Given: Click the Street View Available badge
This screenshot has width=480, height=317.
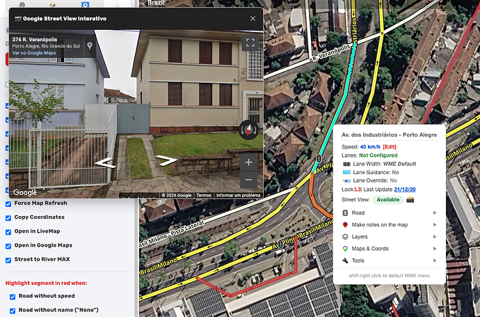Looking at the screenshot, I should (388, 199).
